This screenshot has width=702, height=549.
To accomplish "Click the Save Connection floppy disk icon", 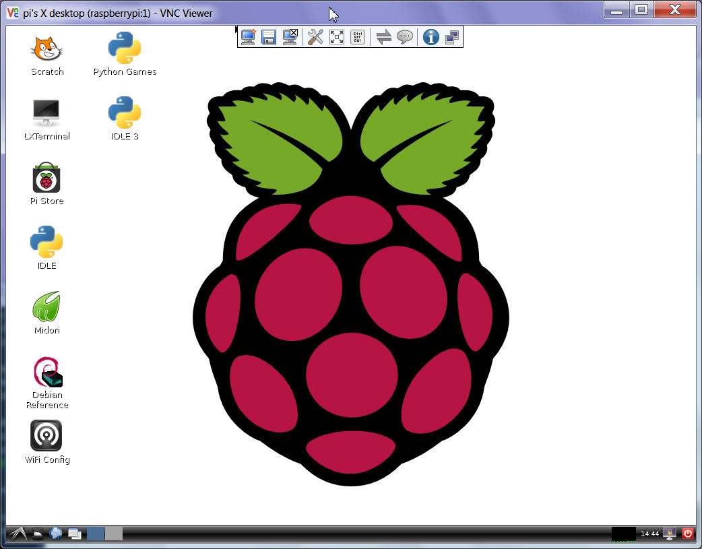I will [269, 37].
